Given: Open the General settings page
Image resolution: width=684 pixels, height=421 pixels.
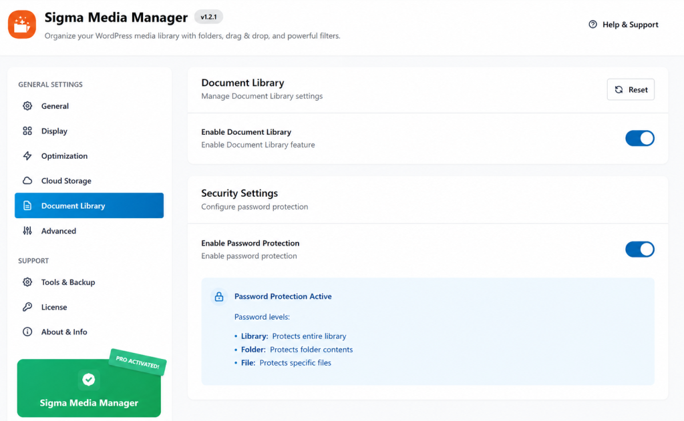Looking at the screenshot, I should coord(89,106).
